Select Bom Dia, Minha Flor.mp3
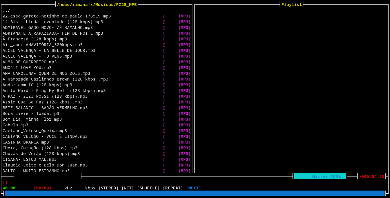 click(32, 119)
